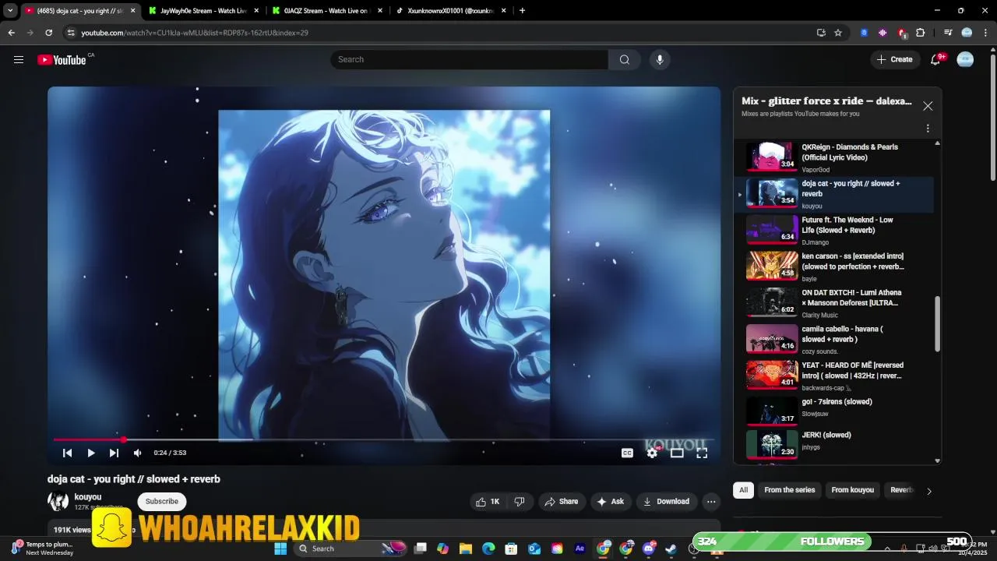Open a new browser tab
Screen dimensions: 997x561
522,11
